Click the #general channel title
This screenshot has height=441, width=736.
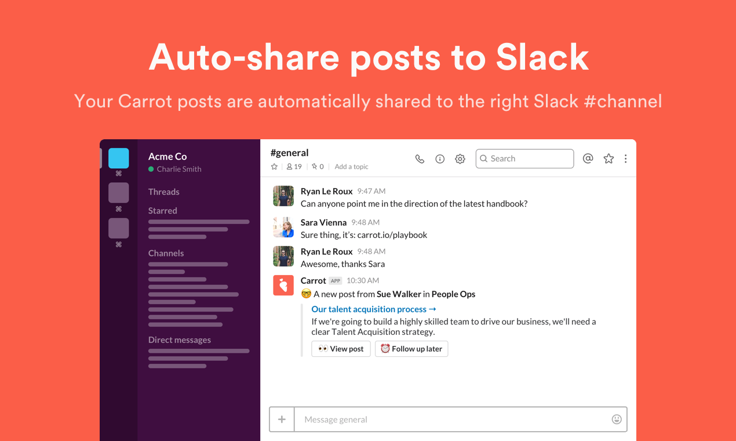(x=290, y=153)
